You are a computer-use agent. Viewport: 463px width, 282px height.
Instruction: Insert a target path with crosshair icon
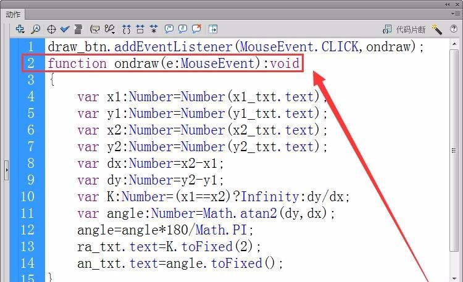tap(51, 29)
